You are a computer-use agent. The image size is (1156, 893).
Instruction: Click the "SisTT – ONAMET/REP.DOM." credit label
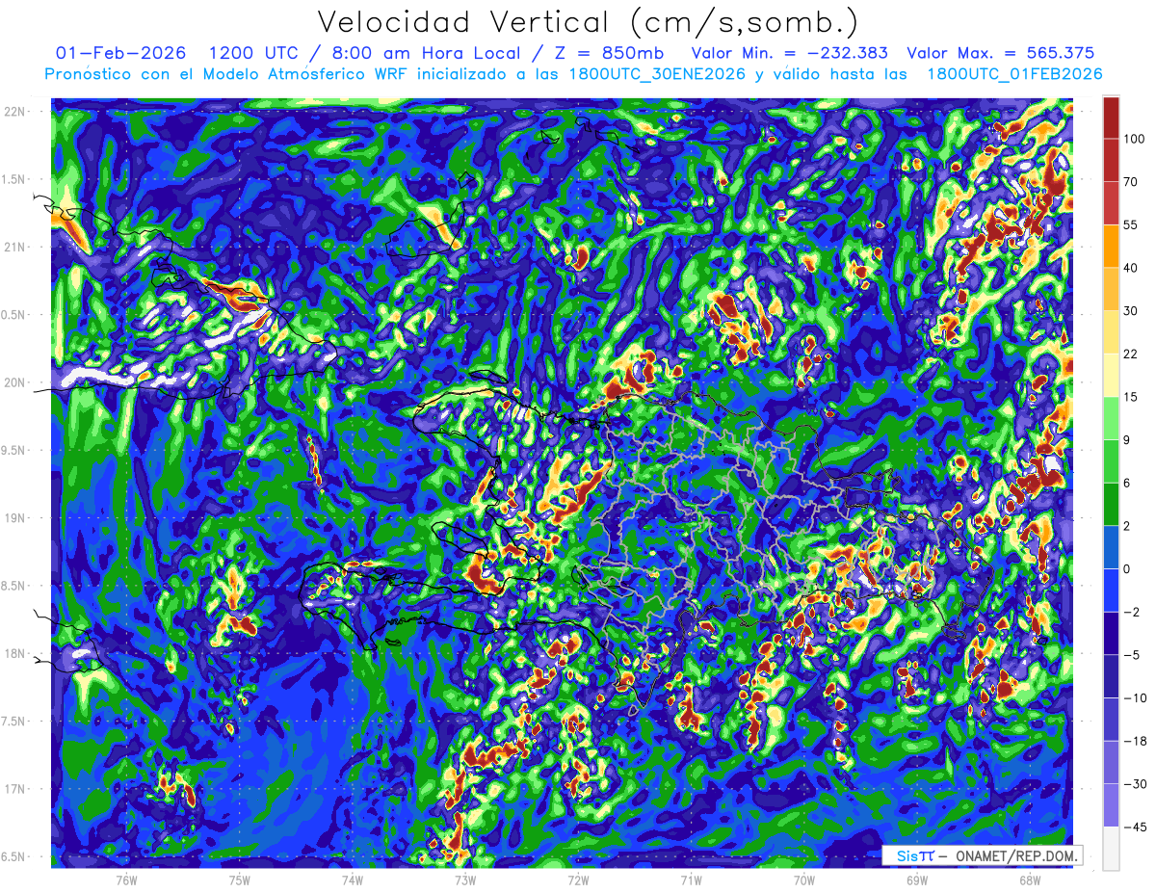coord(983,855)
